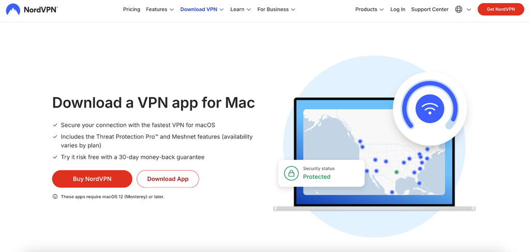The width and height of the screenshot is (530, 252).
Task: Expand the Products menu
Action: (x=370, y=9)
